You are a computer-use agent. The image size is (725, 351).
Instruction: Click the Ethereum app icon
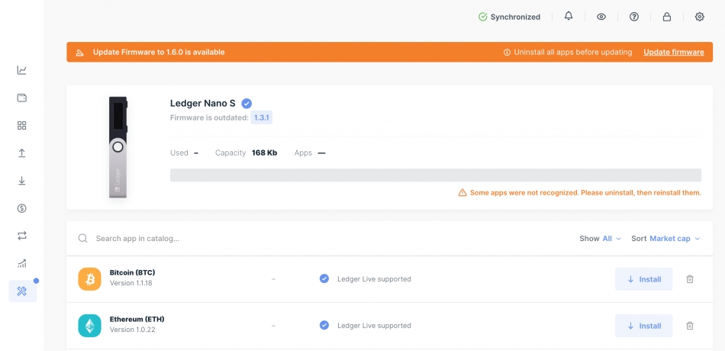coord(90,326)
